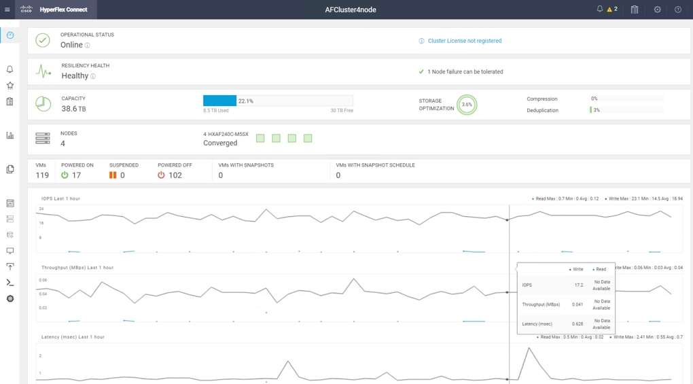The image size is (693, 384).
Task: Open the top bar clipboard icon
Action: point(634,10)
